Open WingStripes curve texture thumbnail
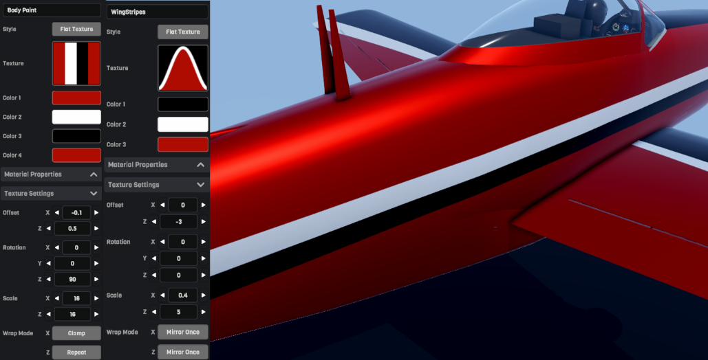708x360 pixels. coord(183,68)
